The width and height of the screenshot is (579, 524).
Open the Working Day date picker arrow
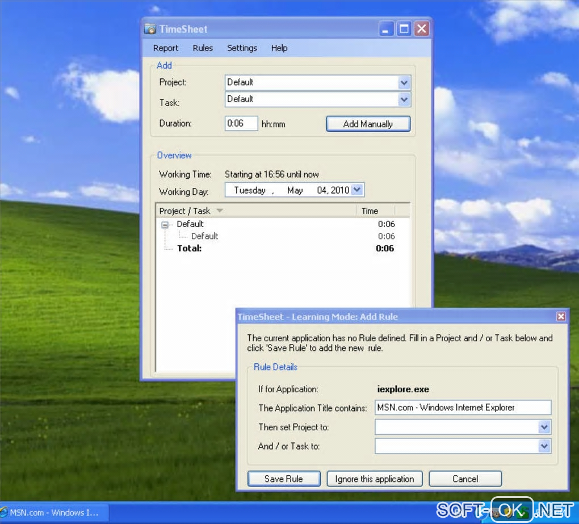tap(357, 190)
